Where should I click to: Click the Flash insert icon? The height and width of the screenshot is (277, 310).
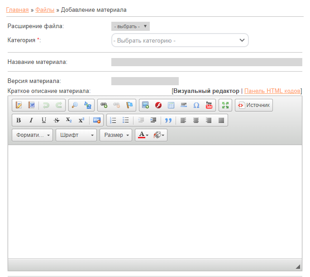[158, 105]
